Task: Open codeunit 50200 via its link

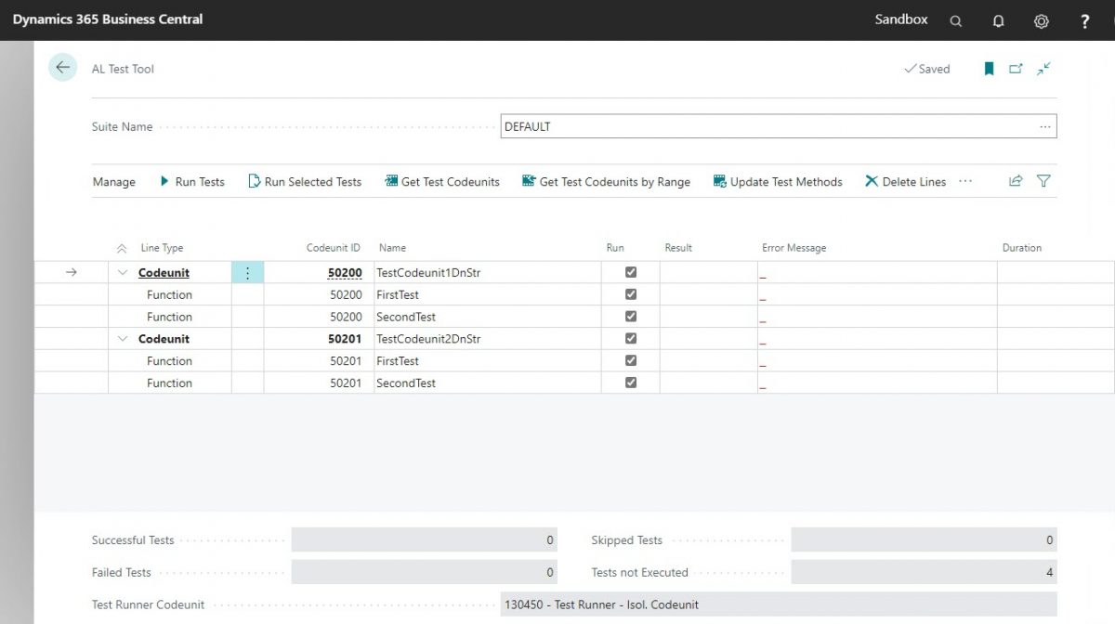Action: (x=344, y=272)
